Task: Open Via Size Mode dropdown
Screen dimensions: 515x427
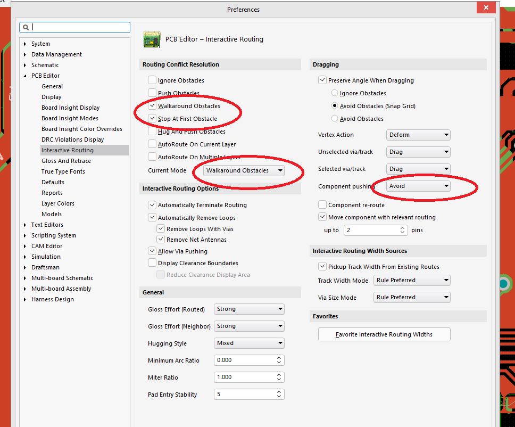Action: (x=412, y=298)
